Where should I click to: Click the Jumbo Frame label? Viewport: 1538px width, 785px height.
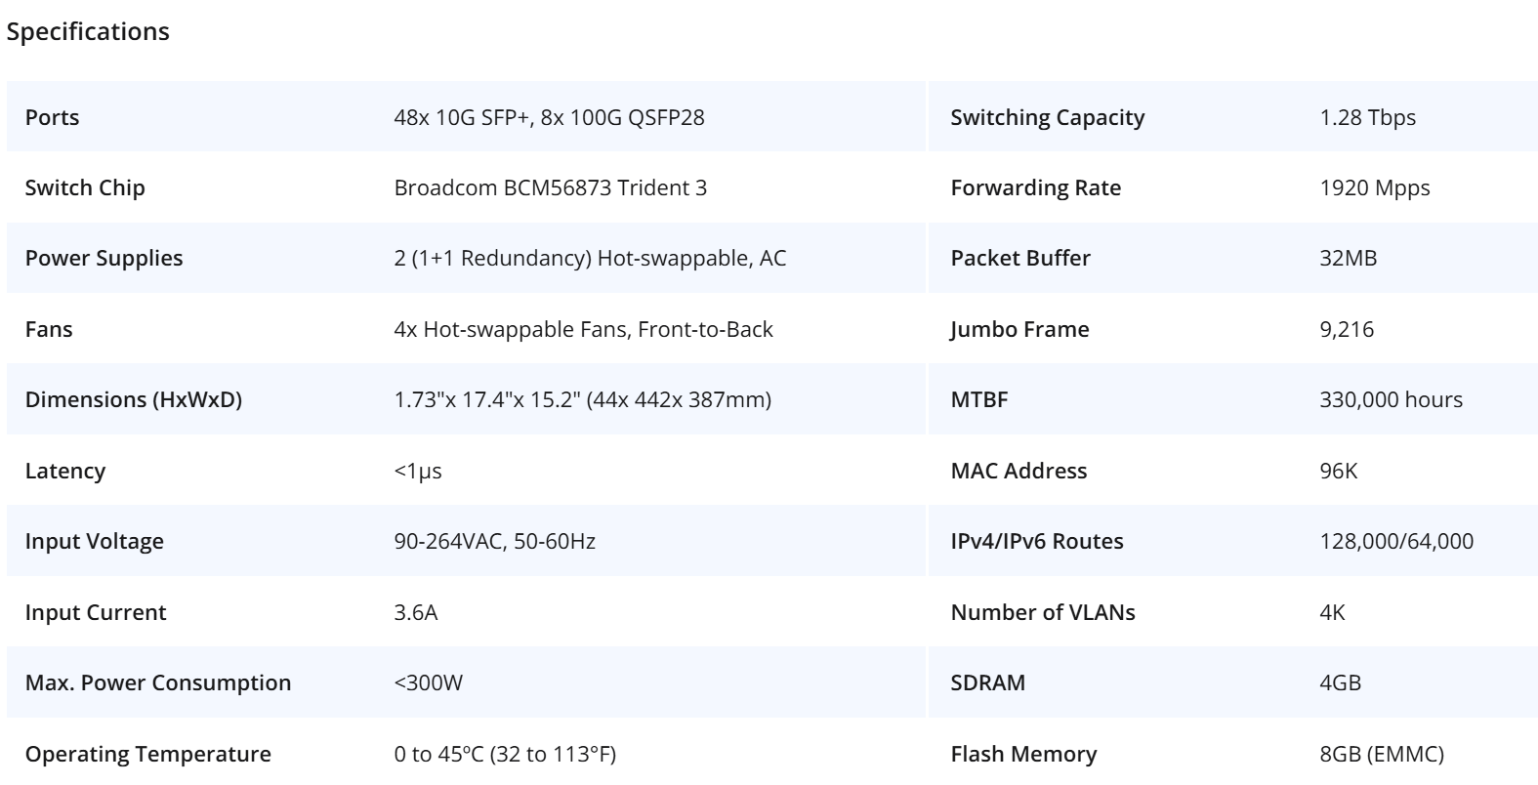1019,329
